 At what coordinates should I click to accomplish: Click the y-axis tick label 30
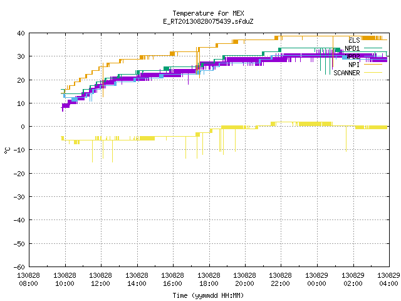click(x=21, y=56)
